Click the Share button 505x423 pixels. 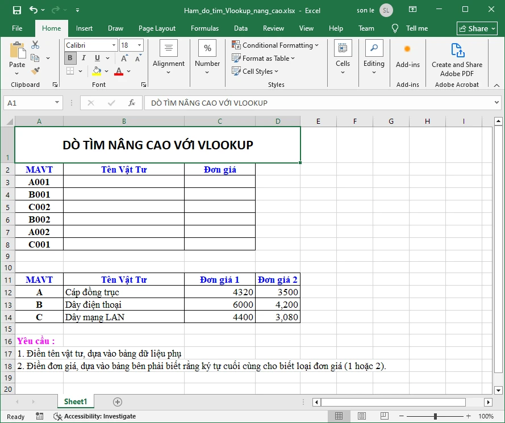point(477,28)
